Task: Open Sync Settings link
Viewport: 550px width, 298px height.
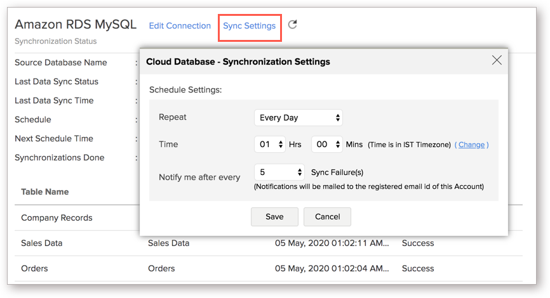Action: click(x=250, y=26)
